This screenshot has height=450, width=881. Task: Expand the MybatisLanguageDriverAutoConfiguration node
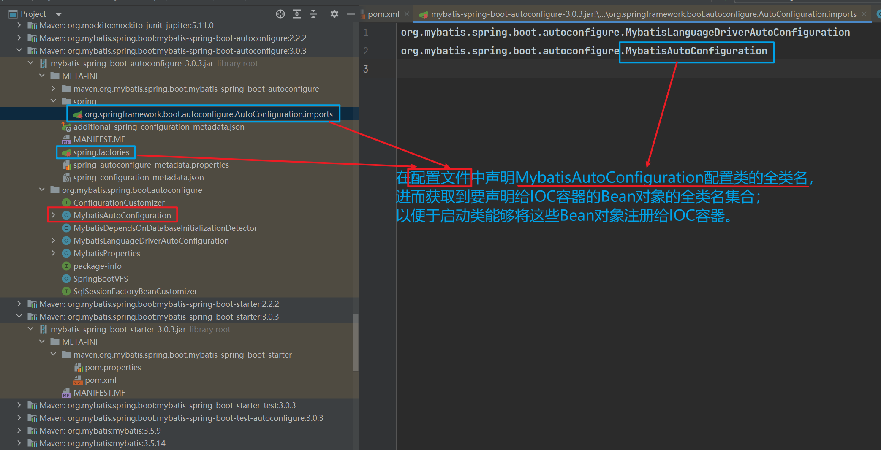[x=53, y=241]
